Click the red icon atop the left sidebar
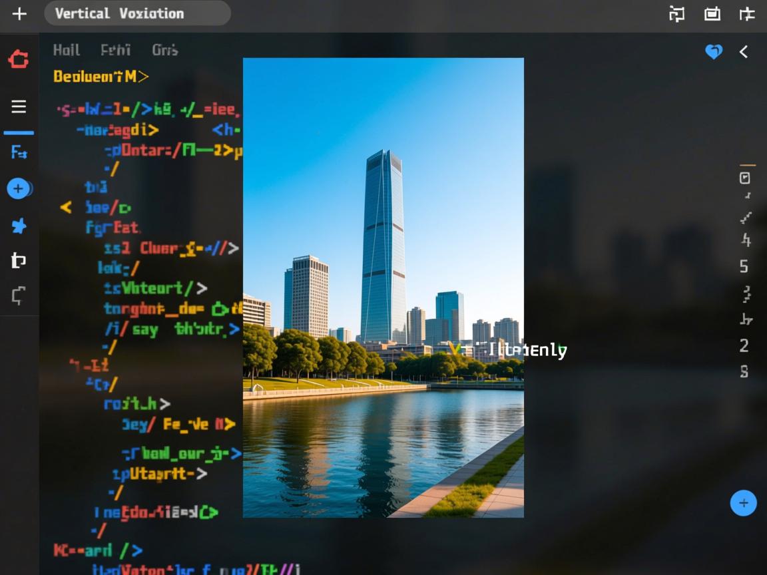Viewport: 767px width, 575px height. tap(19, 59)
